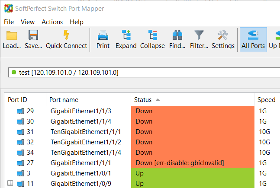
Task: Click the port icon for port 34
Action: [20, 153]
